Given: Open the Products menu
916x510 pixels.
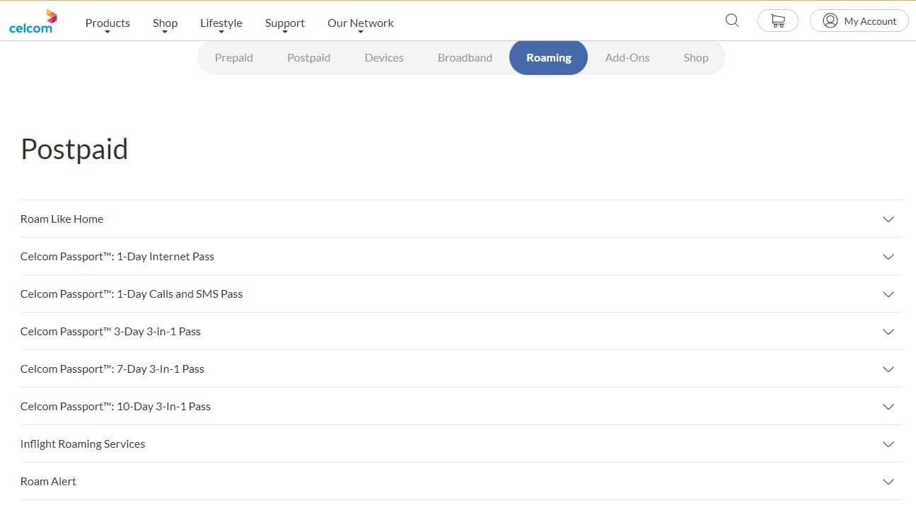Looking at the screenshot, I should (x=108, y=23).
